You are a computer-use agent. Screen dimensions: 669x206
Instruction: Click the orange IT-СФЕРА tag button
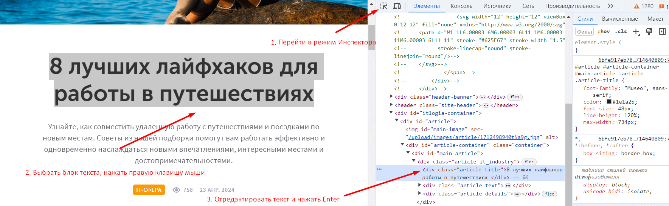tap(149, 190)
